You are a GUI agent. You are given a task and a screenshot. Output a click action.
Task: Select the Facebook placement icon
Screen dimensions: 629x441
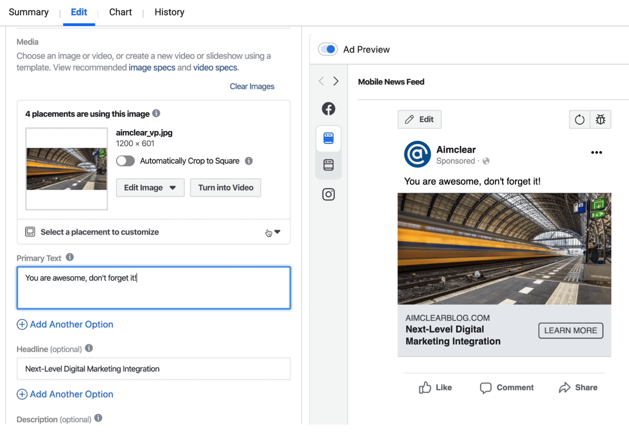tap(329, 108)
